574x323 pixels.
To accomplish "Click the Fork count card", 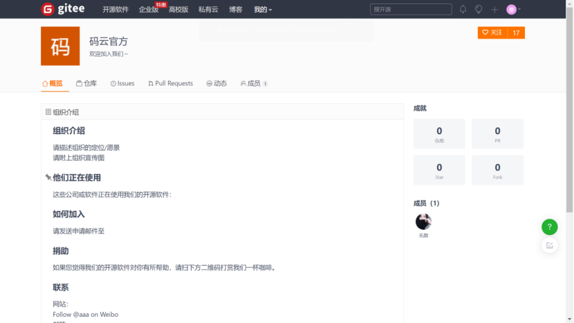I will 497,170.
